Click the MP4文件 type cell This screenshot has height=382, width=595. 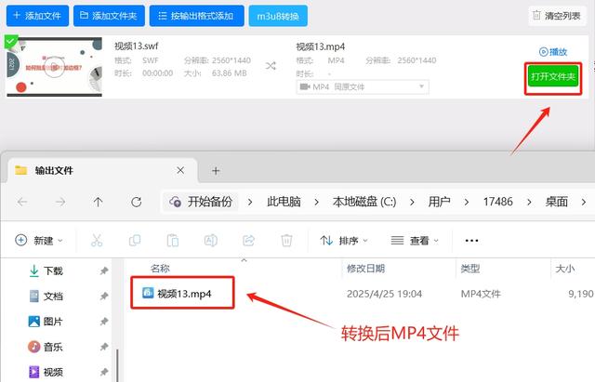pyautogui.click(x=481, y=294)
